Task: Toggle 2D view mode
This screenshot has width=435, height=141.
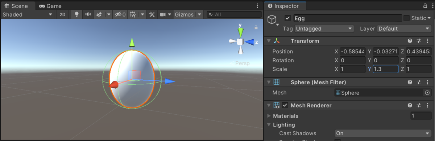Action: tap(62, 14)
